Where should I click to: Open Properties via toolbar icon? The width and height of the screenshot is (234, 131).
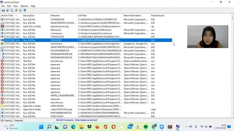(16, 11)
